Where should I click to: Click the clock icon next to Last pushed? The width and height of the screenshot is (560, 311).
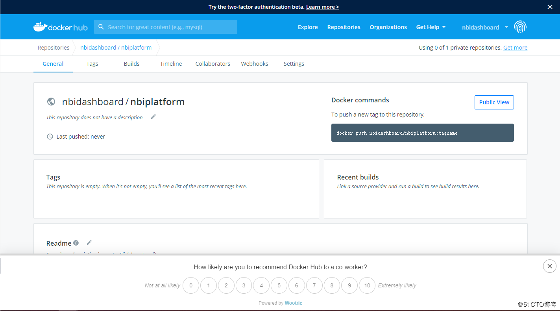(50, 136)
